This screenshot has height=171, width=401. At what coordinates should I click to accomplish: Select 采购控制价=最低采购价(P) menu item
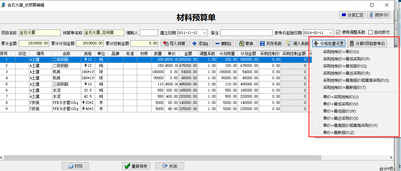[x=346, y=59]
